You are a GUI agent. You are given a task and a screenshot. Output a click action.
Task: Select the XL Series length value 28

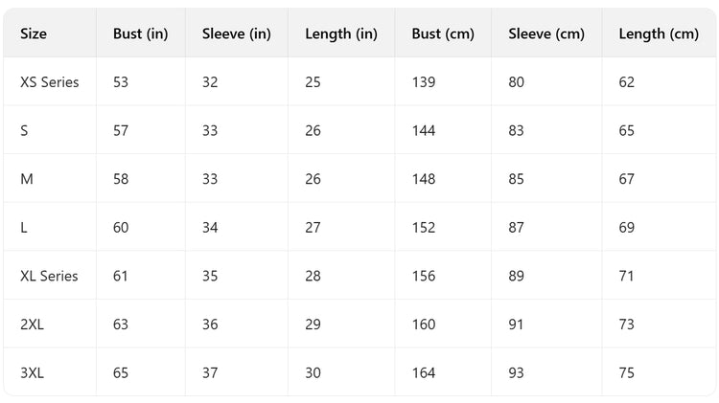click(313, 276)
